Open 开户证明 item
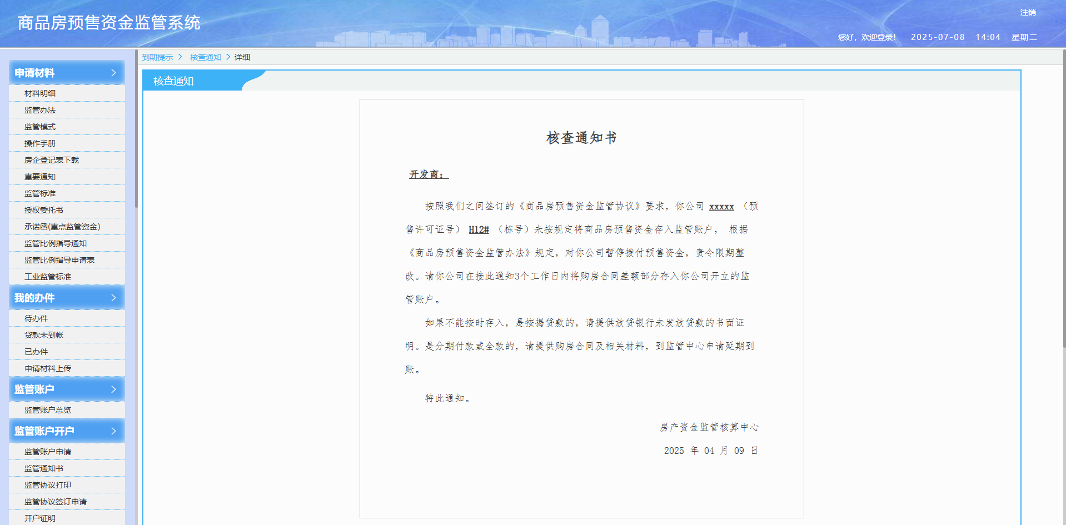 [40, 518]
